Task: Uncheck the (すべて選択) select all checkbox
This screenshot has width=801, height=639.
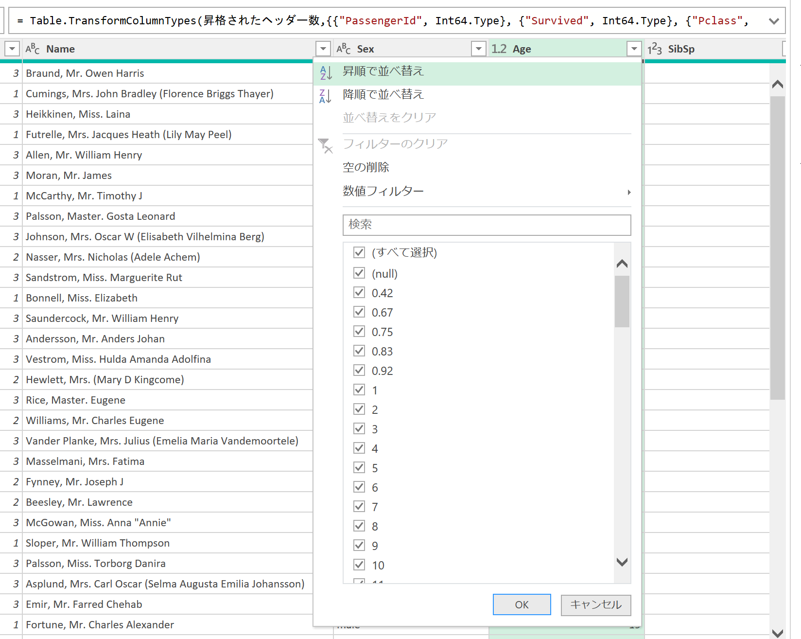Action: [359, 253]
